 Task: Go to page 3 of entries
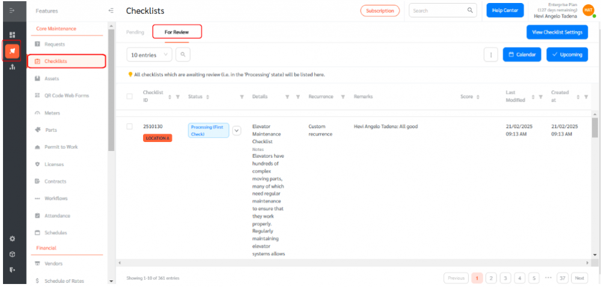tap(505, 278)
